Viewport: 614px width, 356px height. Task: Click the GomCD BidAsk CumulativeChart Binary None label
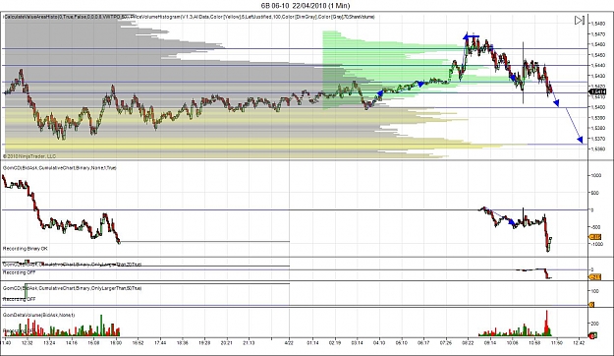coord(60,168)
